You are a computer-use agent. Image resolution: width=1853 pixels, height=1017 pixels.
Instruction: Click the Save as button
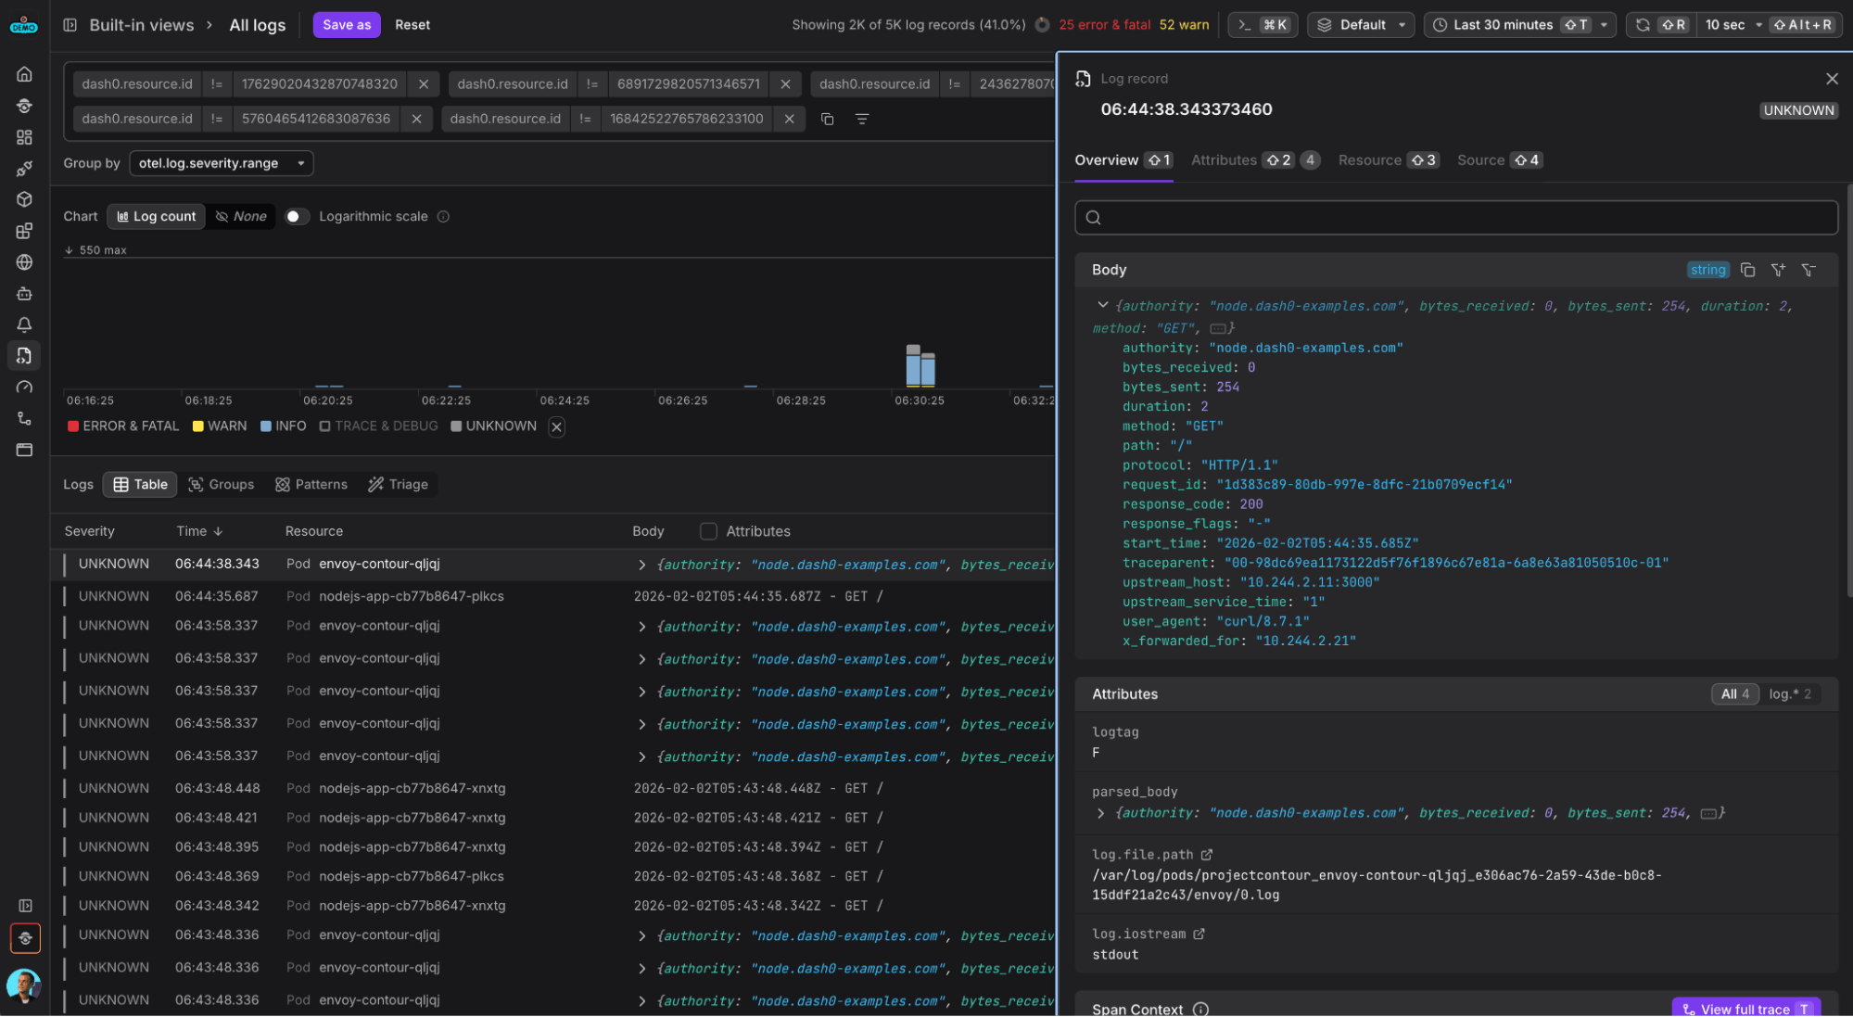(x=347, y=25)
